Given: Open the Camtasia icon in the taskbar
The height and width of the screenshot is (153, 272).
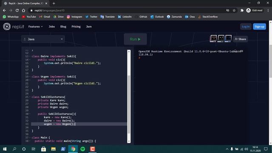Looking at the screenshot, I should pos(93,149).
